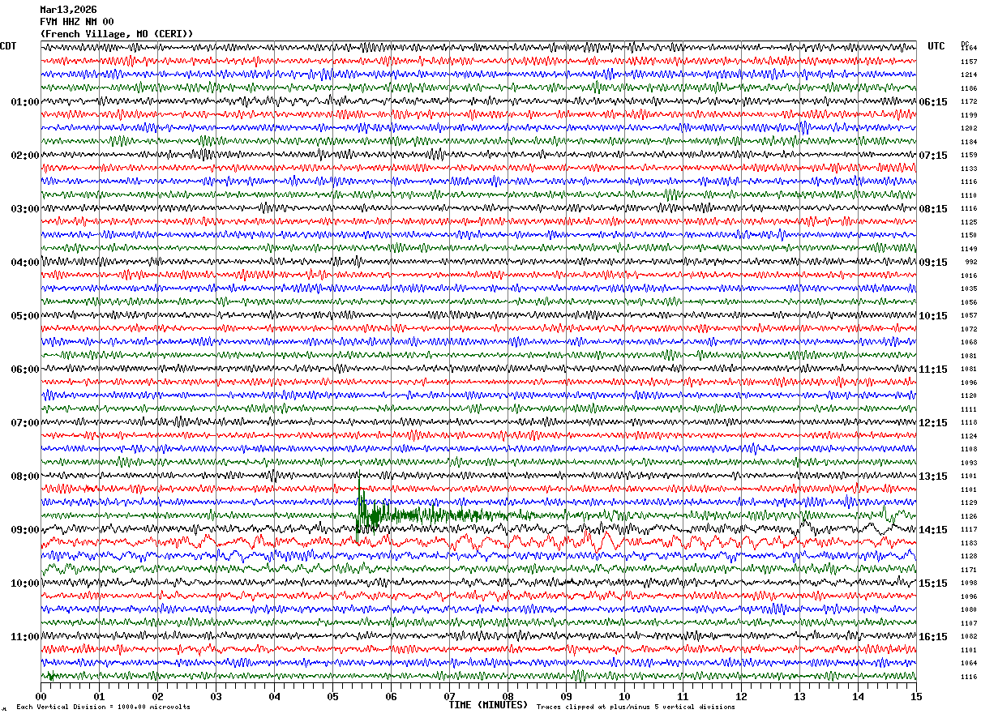Click the station code FVM HHZ NM 00
Screen dimensions: 981x718
(77, 22)
